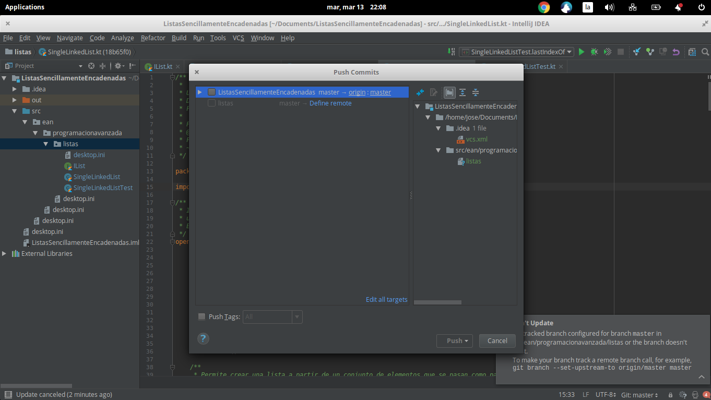Expand ListasSencillamenteEncadenadas repository commits arrow
This screenshot has height=400, width=711.
click(199, 92)
